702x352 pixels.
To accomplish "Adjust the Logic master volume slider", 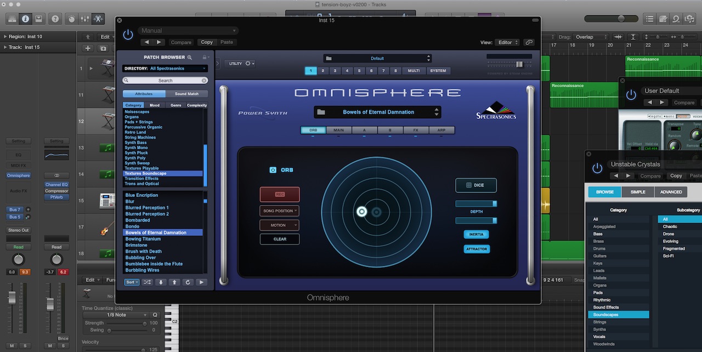I will (611, 19).
